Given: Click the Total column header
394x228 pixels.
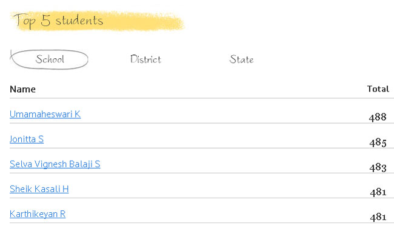Looking at the screenshot, I should pyautogui.click(x=378, y=89).
